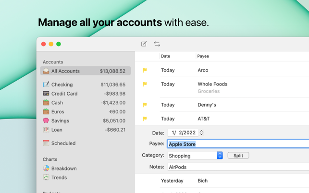Click the red close window button

click(44, 44)
